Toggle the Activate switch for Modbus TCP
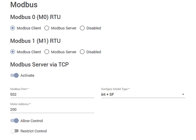The height and width of the screenshot is (140, 196). (x=14, y=75)
